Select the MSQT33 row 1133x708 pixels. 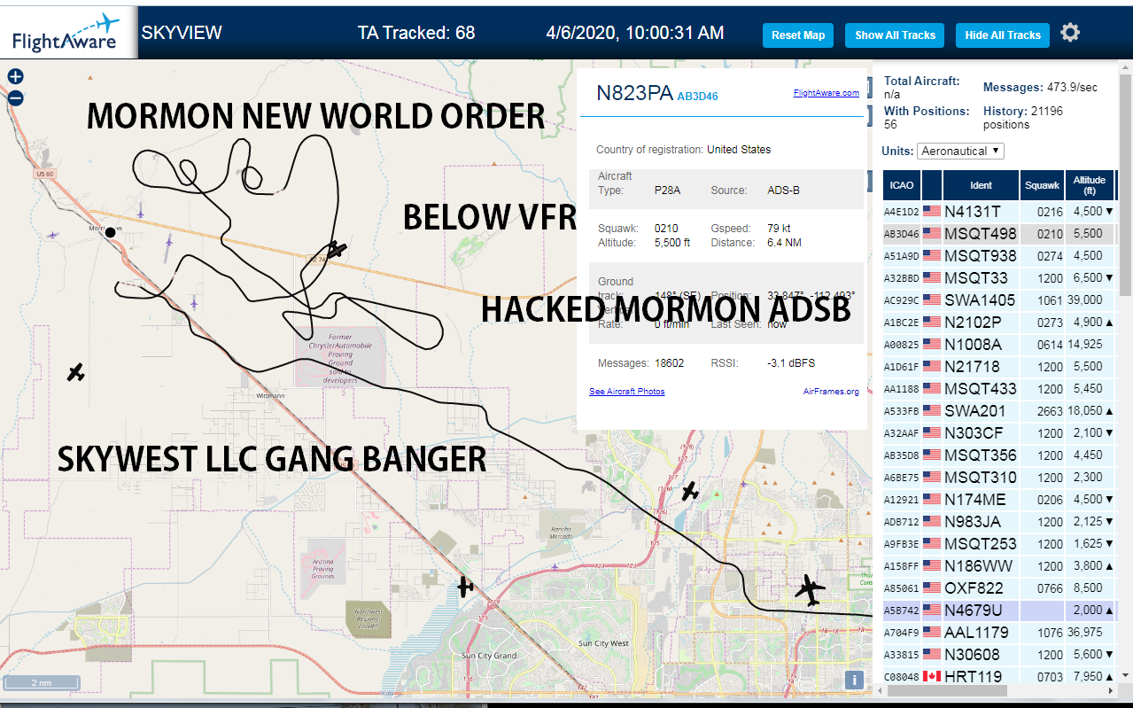(x=999, y=278)
